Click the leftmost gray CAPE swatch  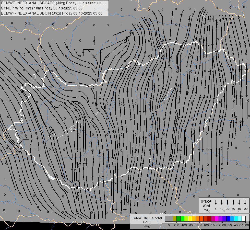pos(167,218)
